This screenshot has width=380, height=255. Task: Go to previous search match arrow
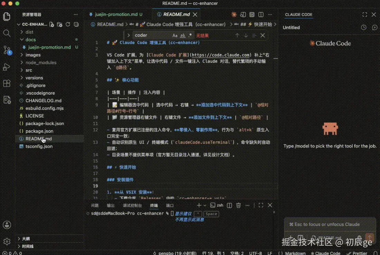(x=237, y=35)
